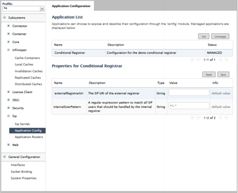Go to next page of Application List
238x193 pixels.
221,60
